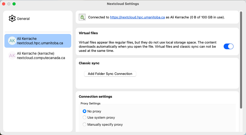Click the General gear icon

(12, 19)
